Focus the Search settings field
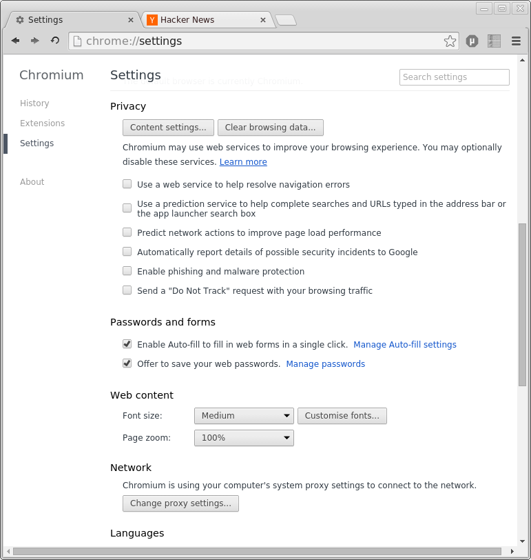The height and width of the screenshot is (560, 531). (455, 77)
